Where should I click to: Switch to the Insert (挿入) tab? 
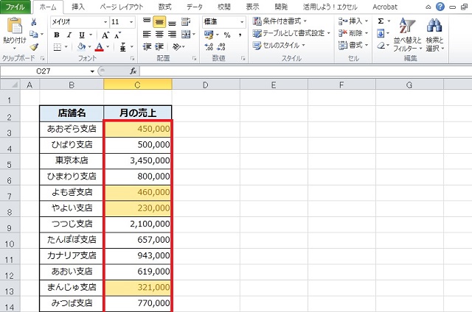78,7
